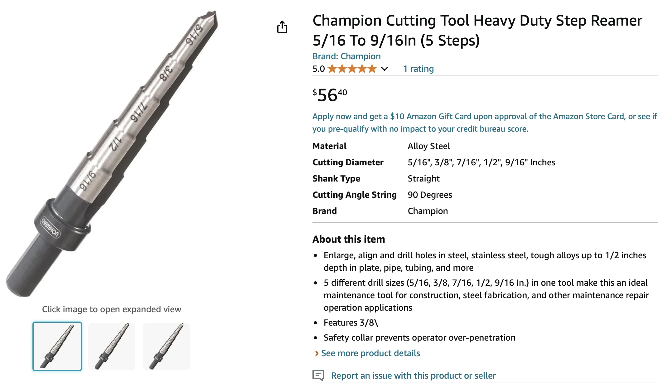Click the About this item heading

click(349, 239)
